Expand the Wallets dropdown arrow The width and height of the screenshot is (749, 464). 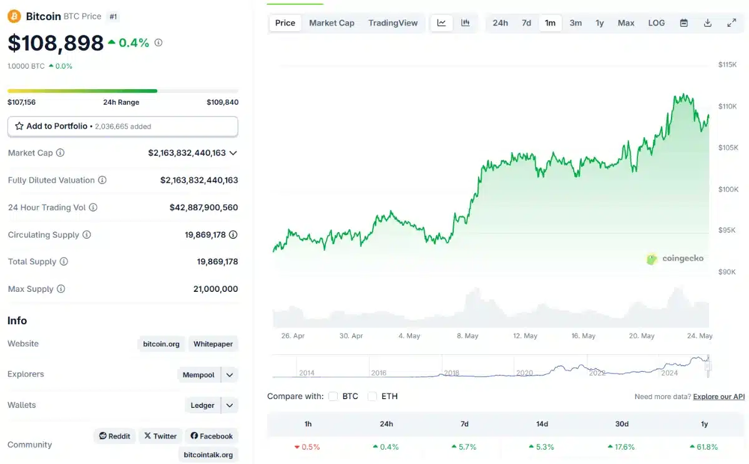230,405
